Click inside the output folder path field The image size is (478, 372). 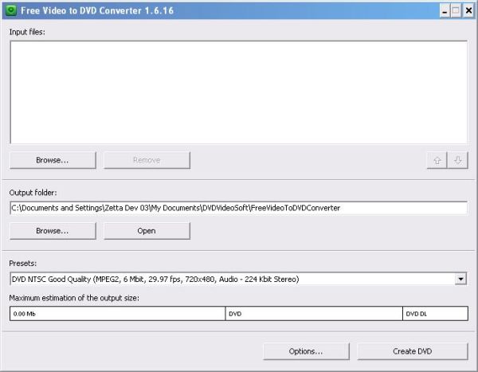click(x=238, y=208)
